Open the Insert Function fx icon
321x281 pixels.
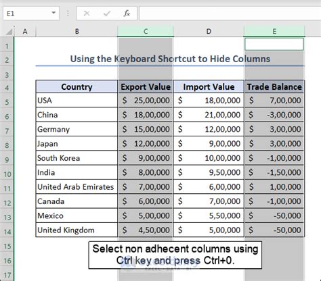(127, 14)
